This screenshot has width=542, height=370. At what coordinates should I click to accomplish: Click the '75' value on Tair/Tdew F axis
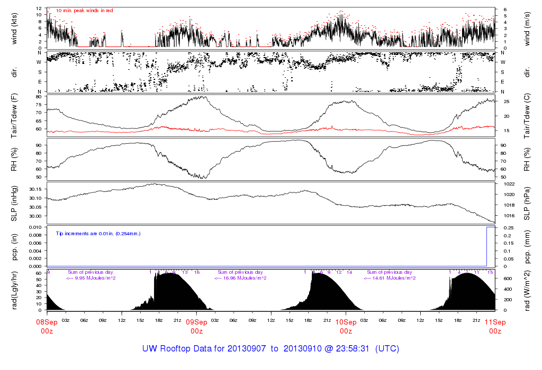(39, 105)
